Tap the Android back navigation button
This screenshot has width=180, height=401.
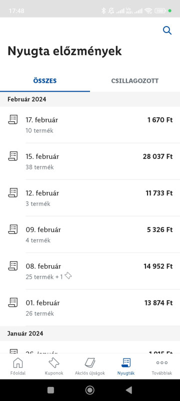tap(129, 390)
